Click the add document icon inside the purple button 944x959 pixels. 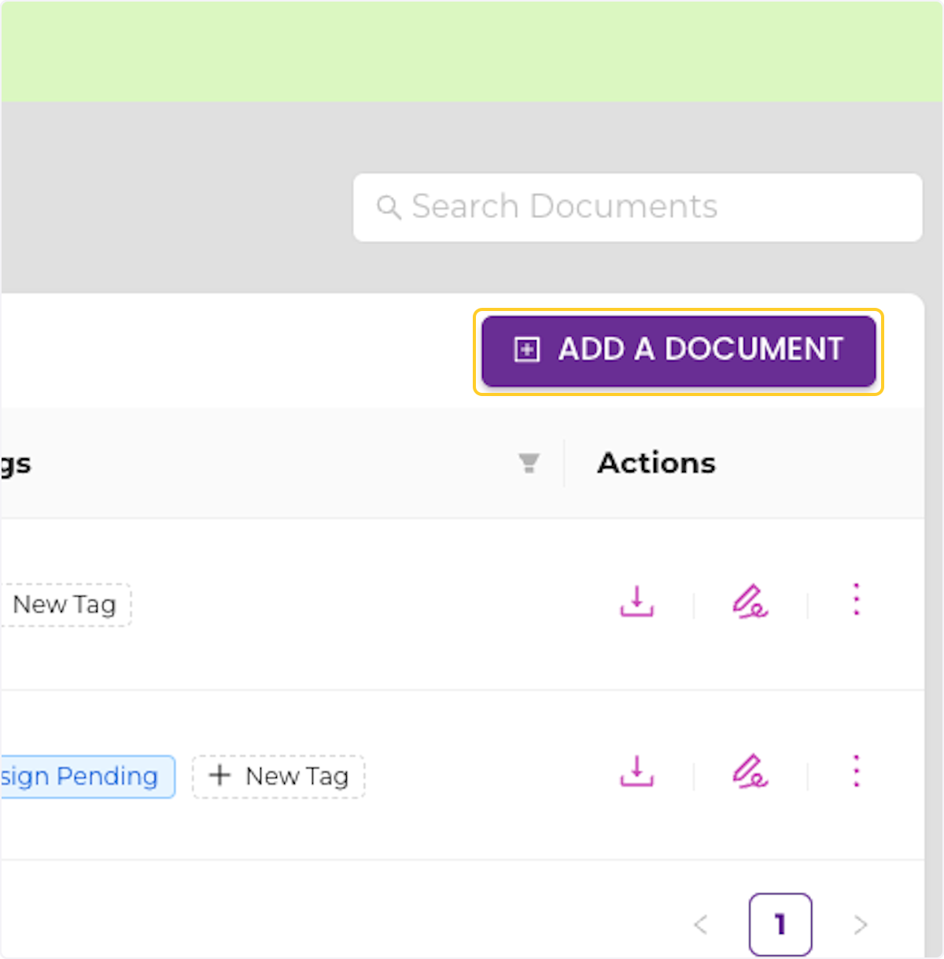(528, 350)
